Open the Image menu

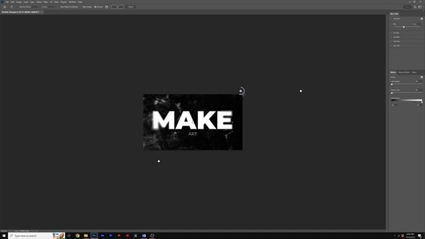pyautogui.click(x=19, y=2)
